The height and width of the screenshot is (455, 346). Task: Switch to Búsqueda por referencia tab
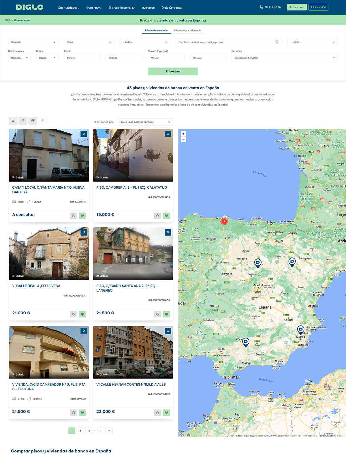tap(187, 30)
